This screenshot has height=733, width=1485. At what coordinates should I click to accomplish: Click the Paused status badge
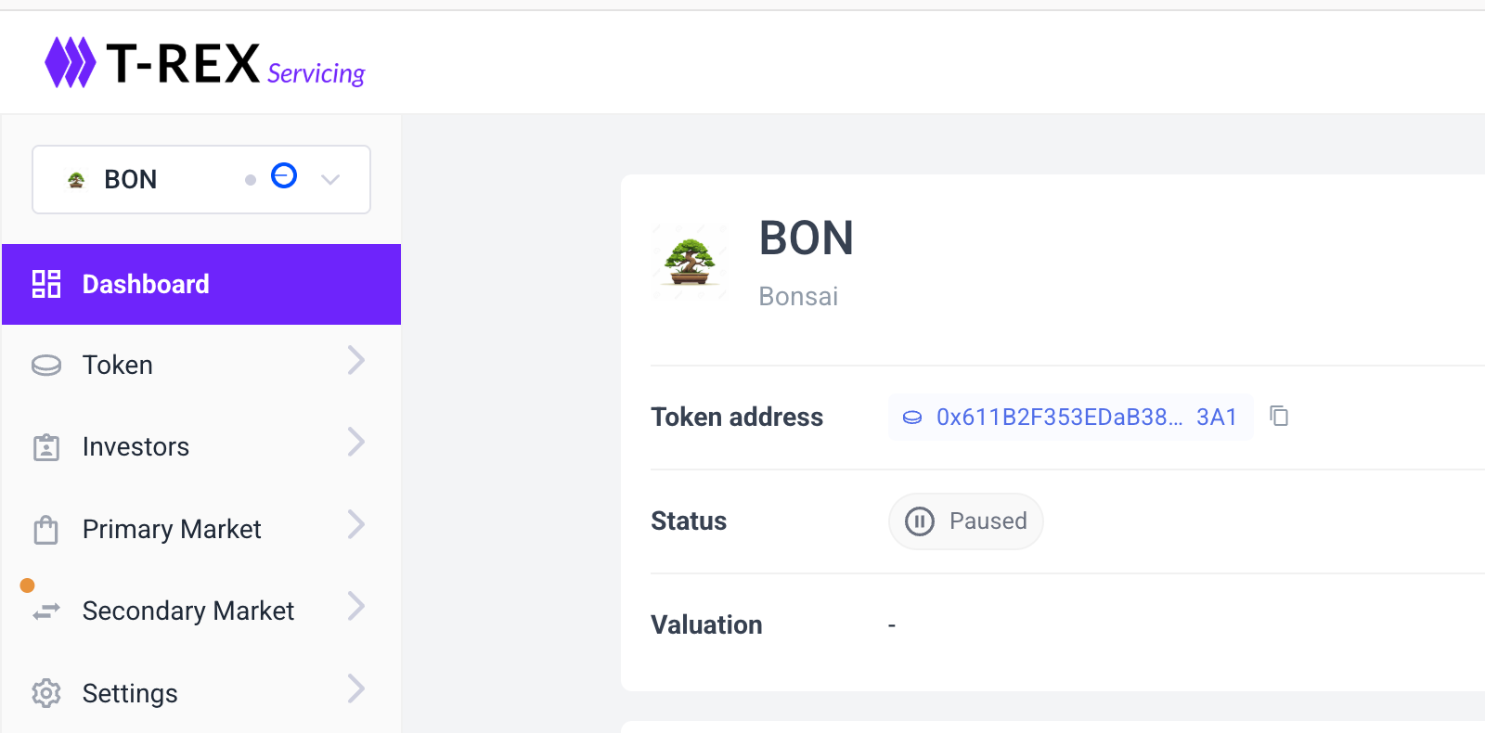click(x=966, y=521)
